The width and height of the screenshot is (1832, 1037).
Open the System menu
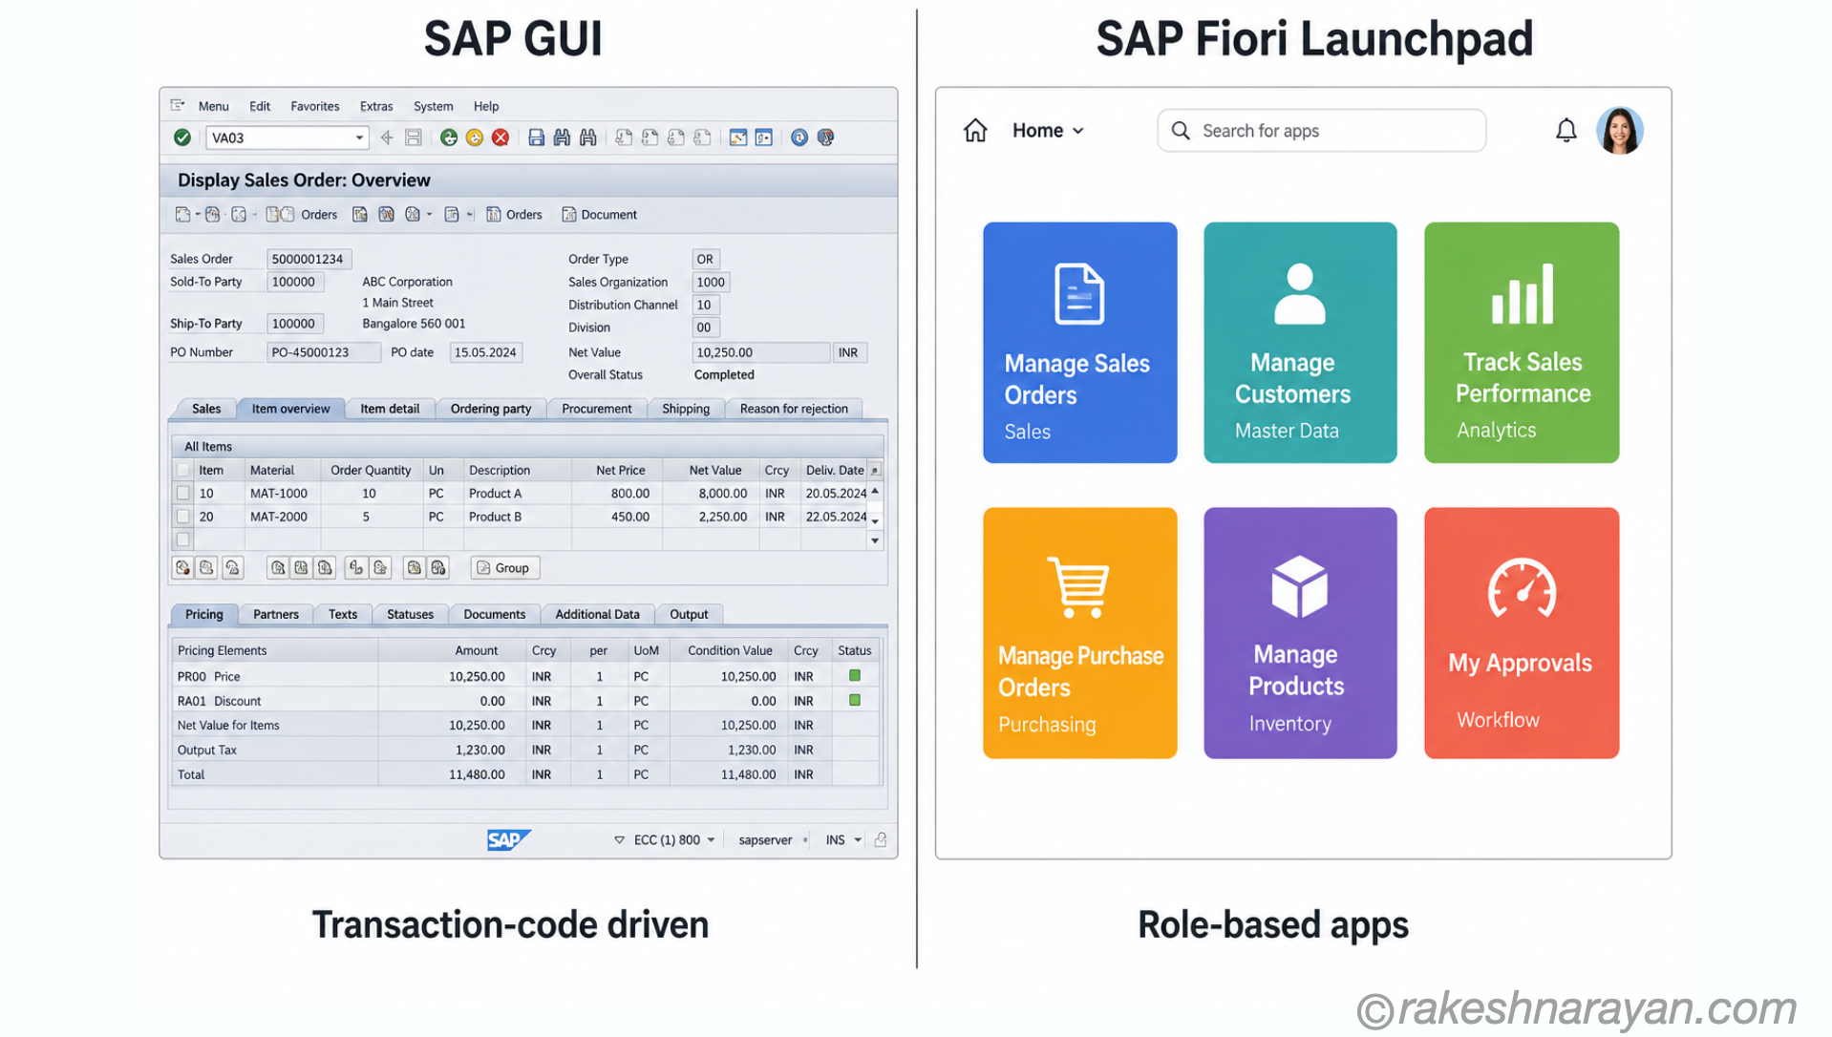(x=433, y=106)
